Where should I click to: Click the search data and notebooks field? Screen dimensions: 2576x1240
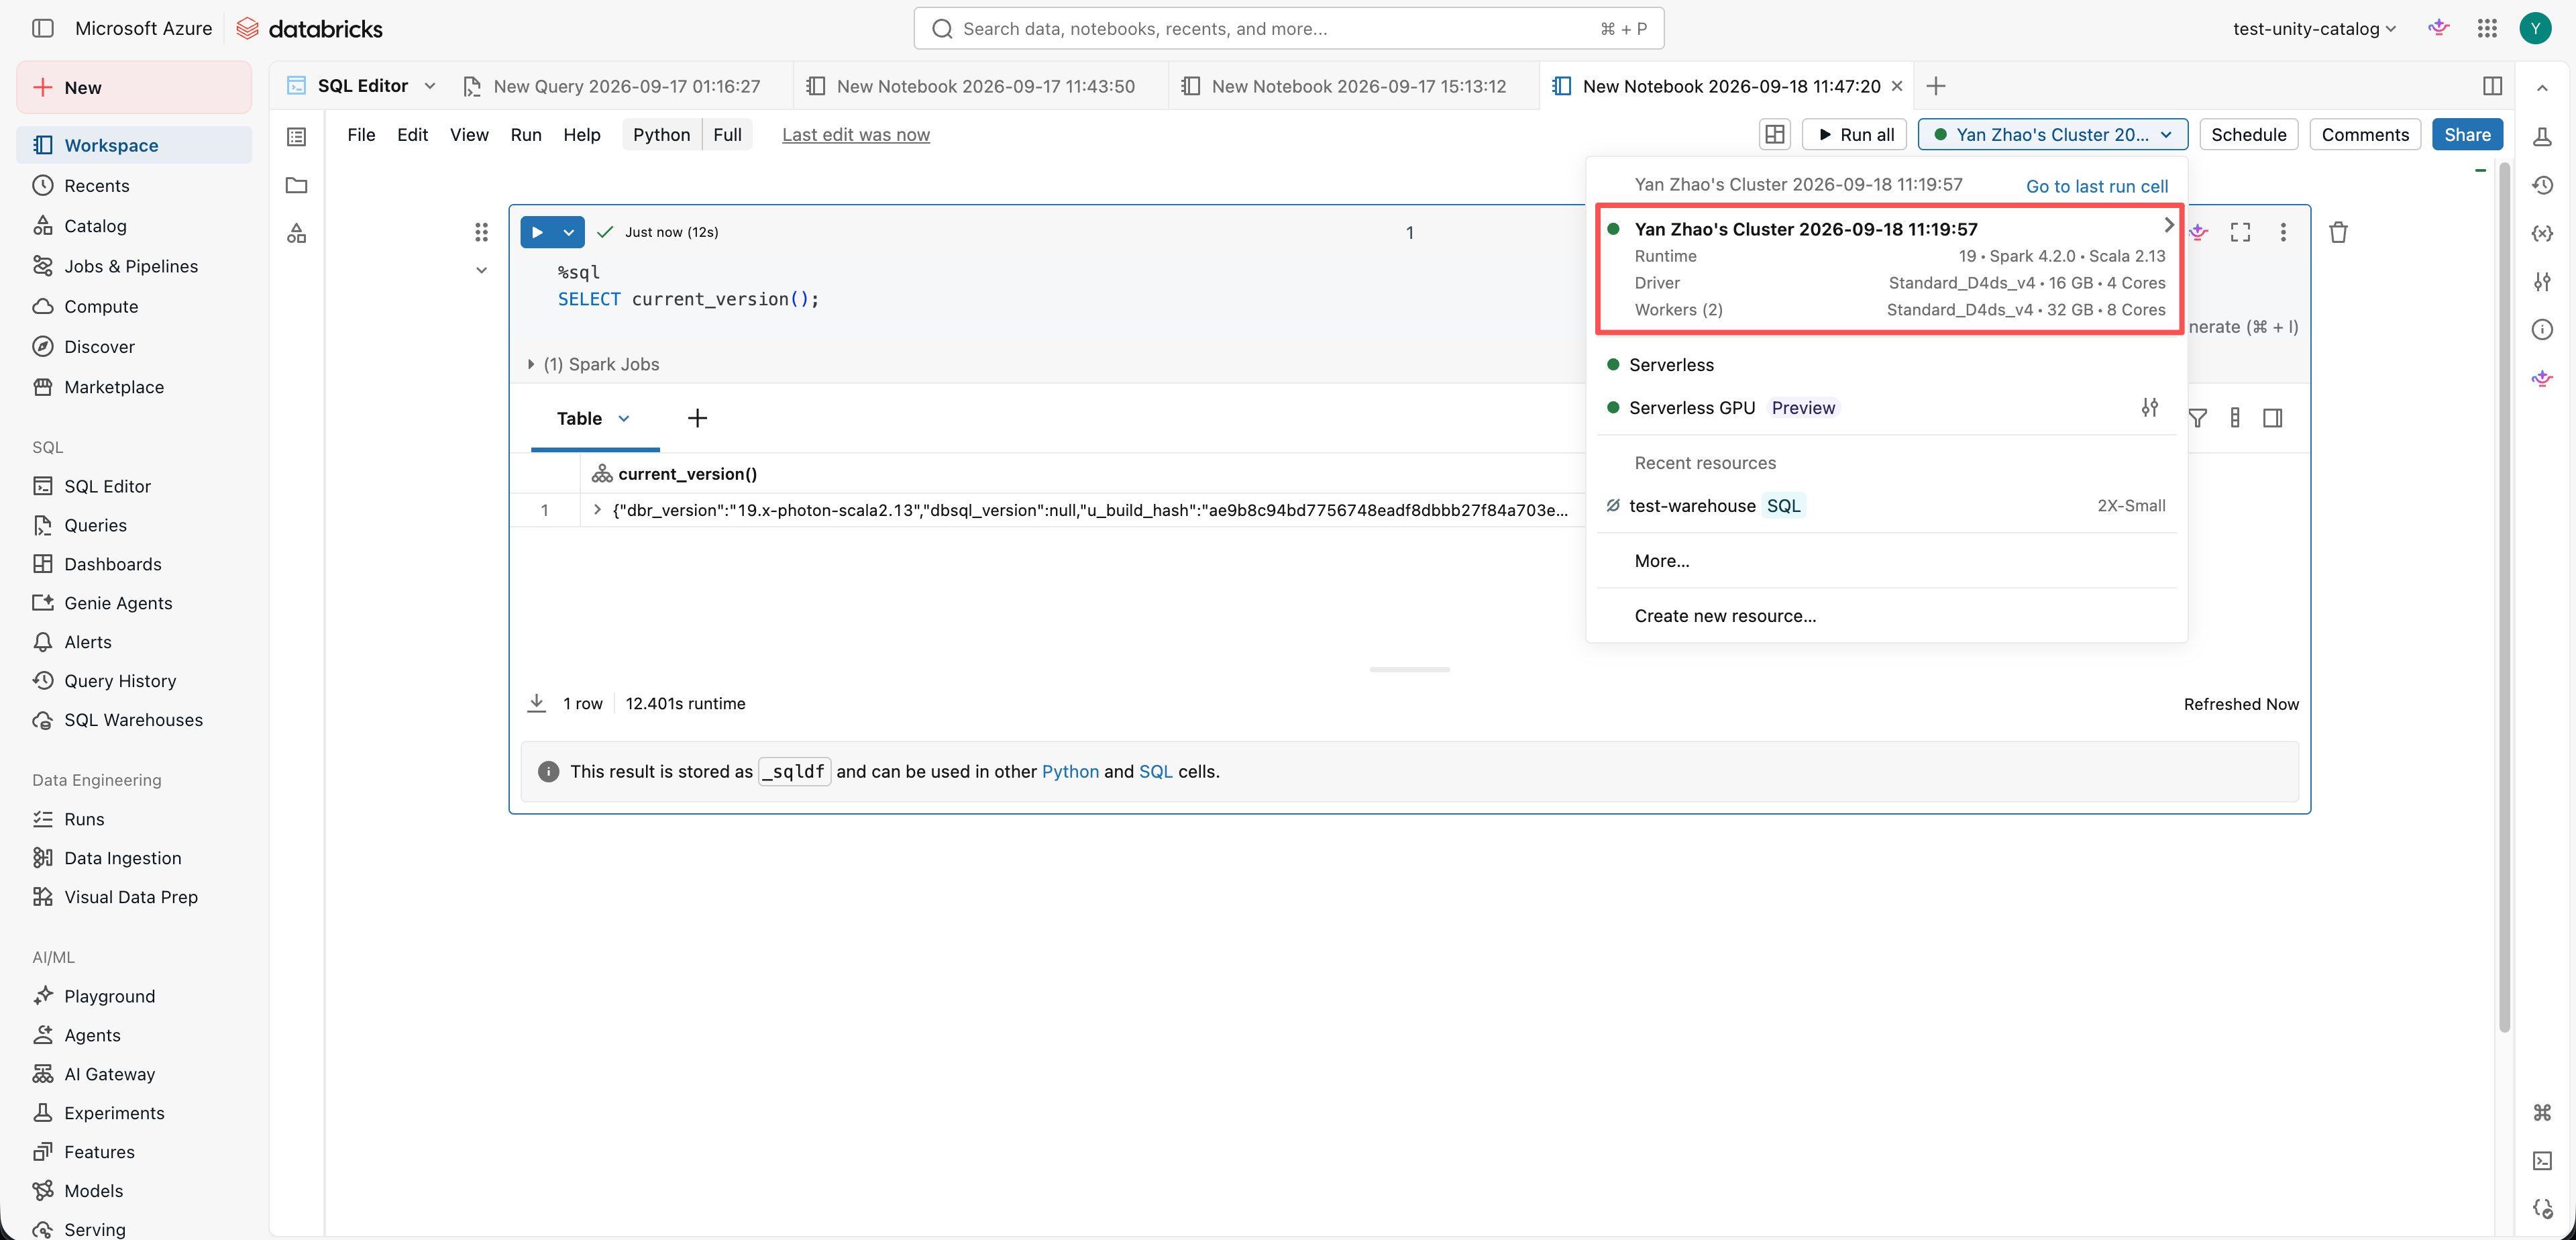pos(1288,28)
